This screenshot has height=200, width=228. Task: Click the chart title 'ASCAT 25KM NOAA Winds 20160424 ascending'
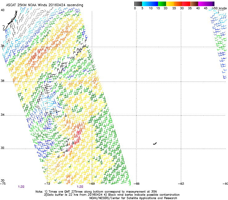pos(44,5)
